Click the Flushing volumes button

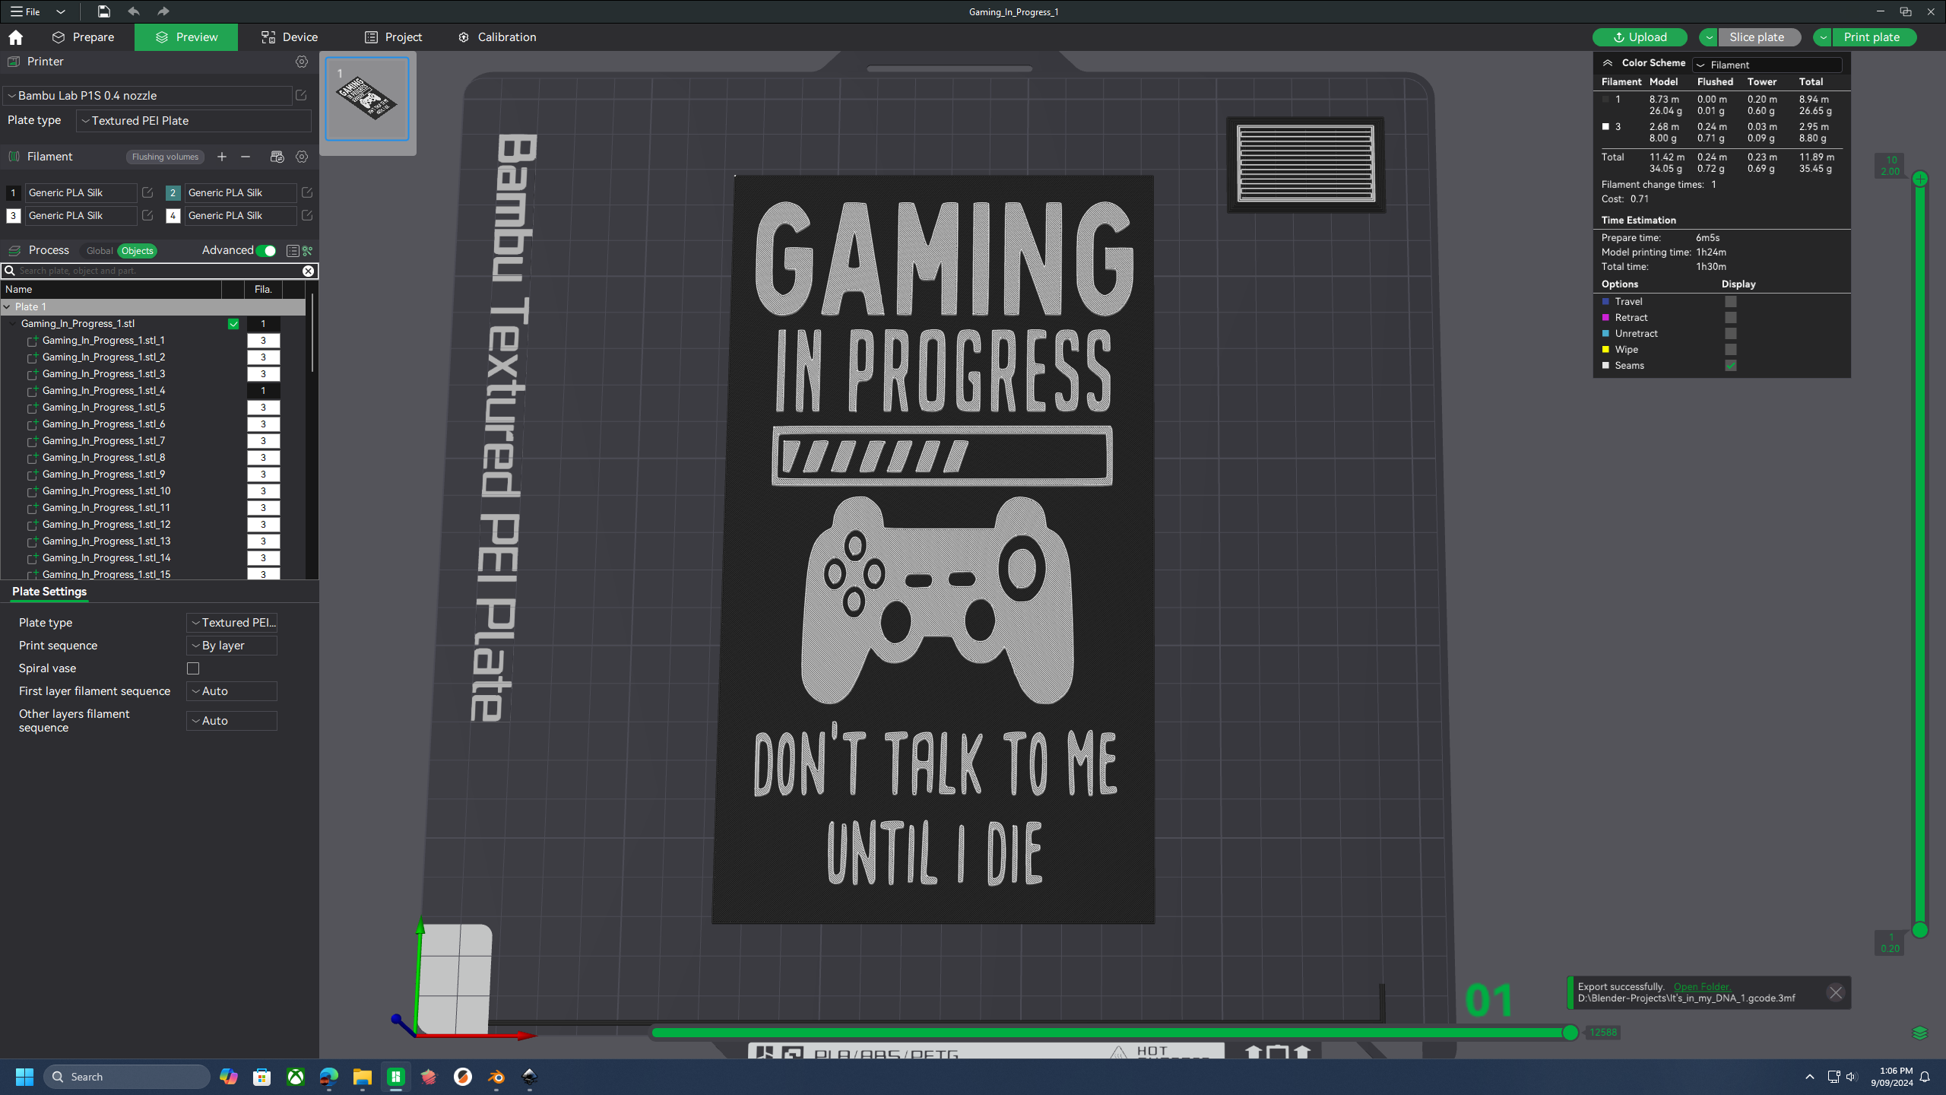(x=165, y=157)
